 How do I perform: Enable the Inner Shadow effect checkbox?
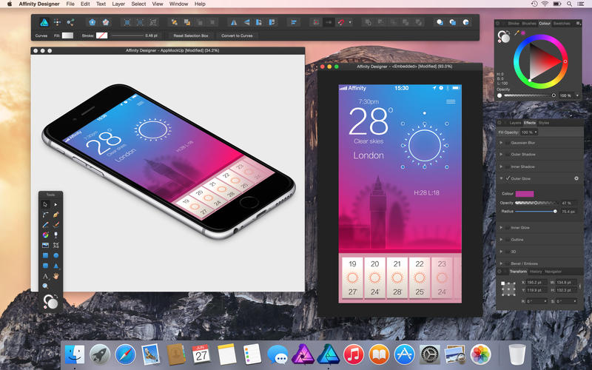click(508, 166)
